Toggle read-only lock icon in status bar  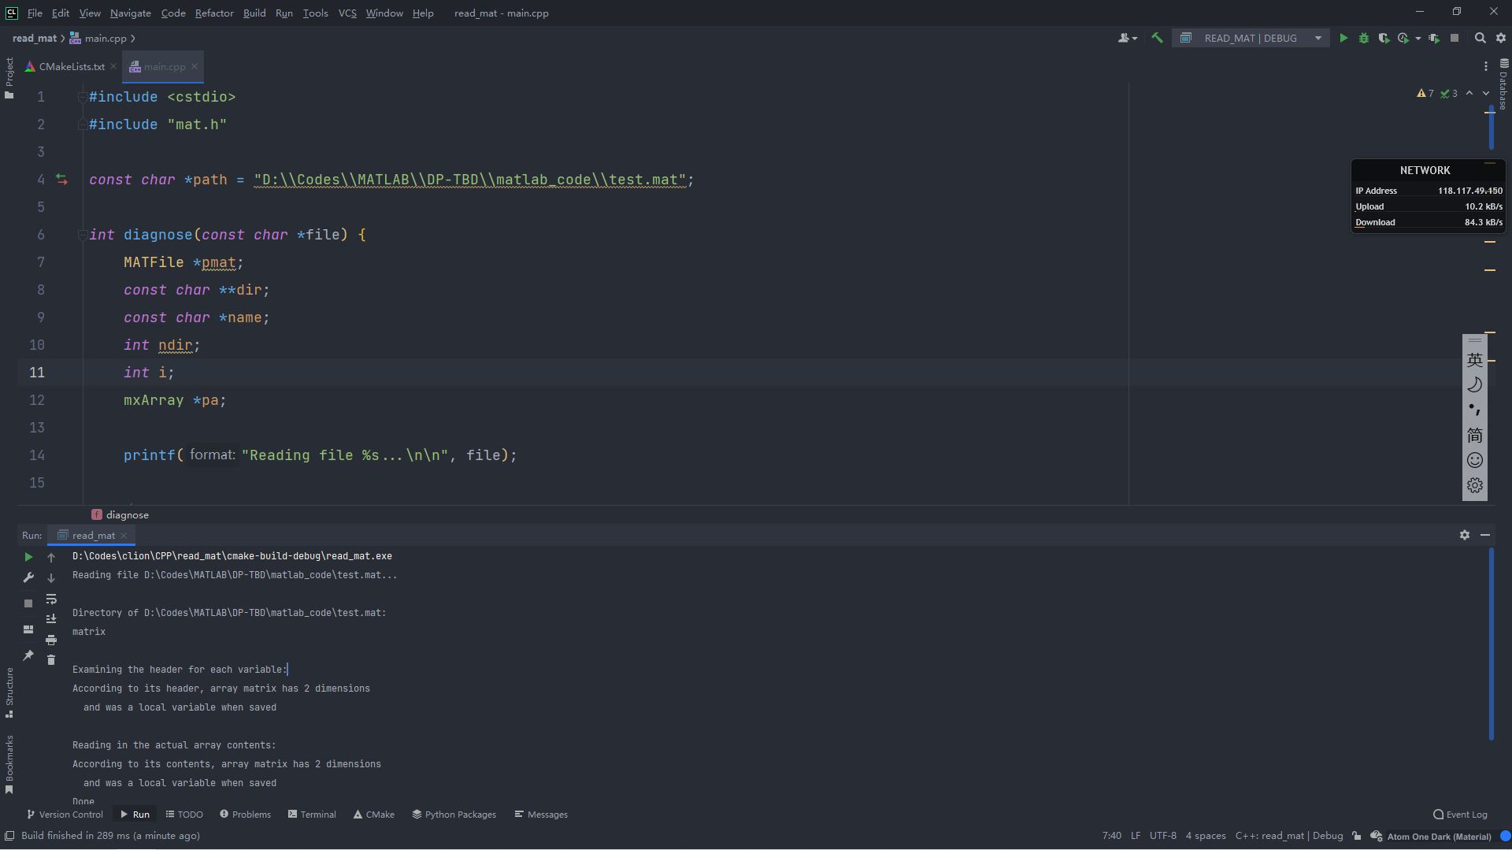point(1356,836)
